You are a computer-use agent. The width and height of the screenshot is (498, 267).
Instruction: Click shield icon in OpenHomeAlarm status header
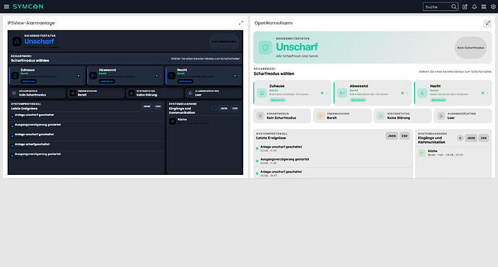pyautogui.click(x=265, y=47)
